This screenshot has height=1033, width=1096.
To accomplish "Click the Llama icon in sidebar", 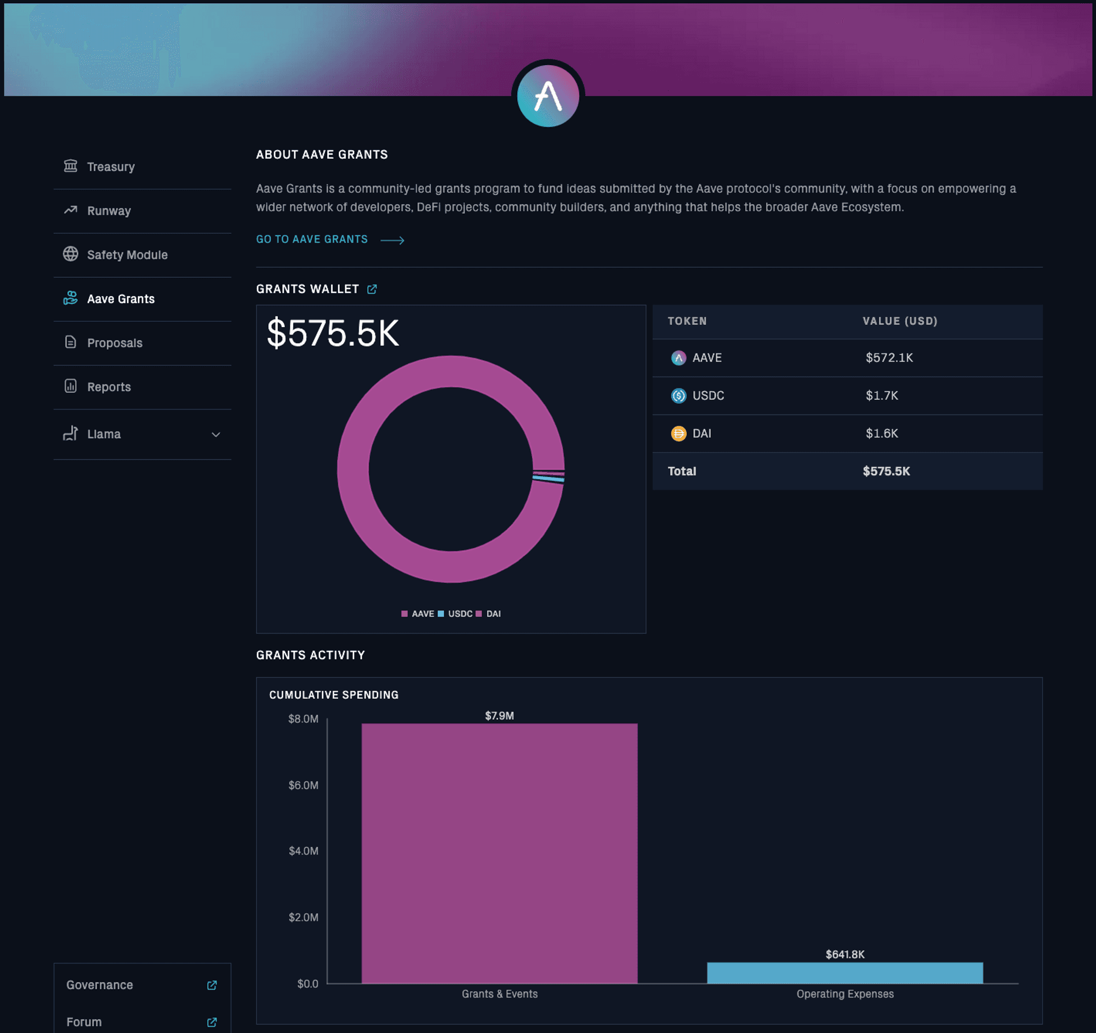I will point(71,434).
